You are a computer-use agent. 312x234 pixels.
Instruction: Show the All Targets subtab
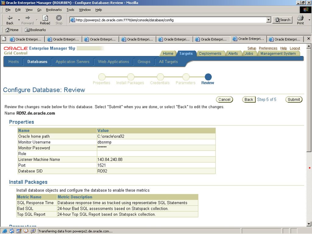(x=168, y=62)
